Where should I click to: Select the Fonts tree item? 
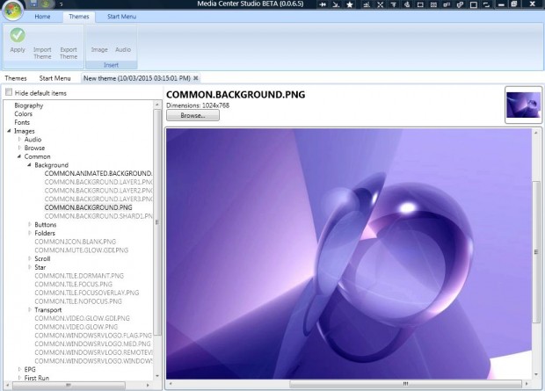[x=23, y=122]
